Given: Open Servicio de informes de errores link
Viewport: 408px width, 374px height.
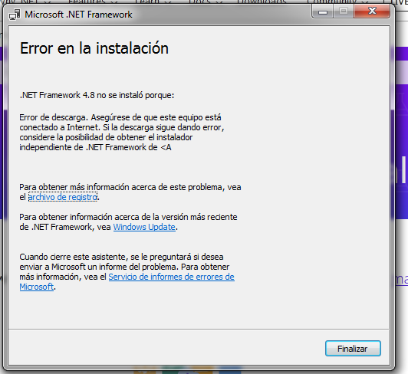Looking at the screenshot, I should 171,277.
